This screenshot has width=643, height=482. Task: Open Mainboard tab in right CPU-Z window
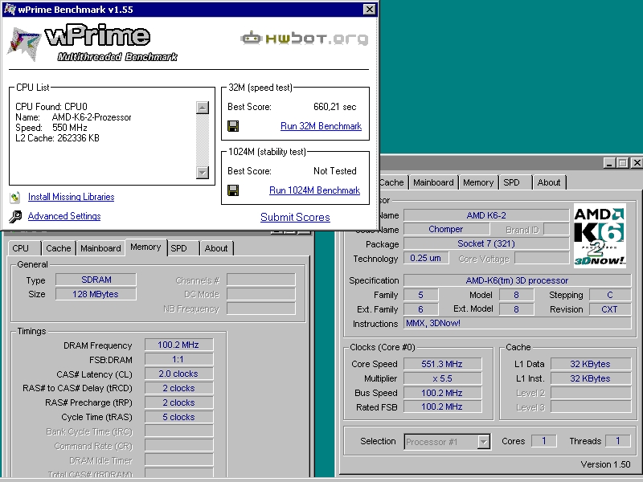tap(433, 182)
